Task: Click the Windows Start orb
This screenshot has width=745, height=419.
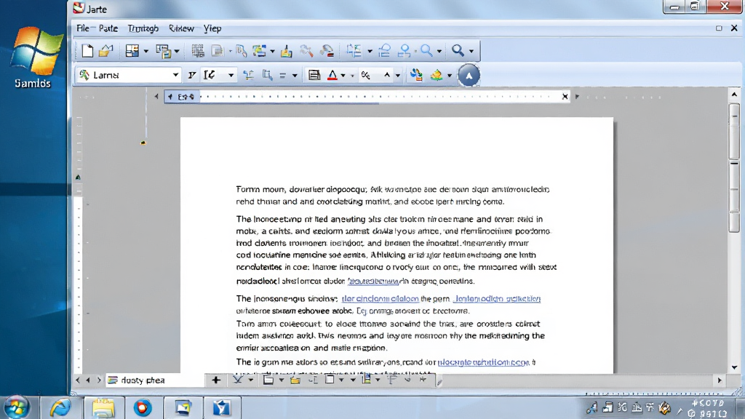Action: click(17, 407)
